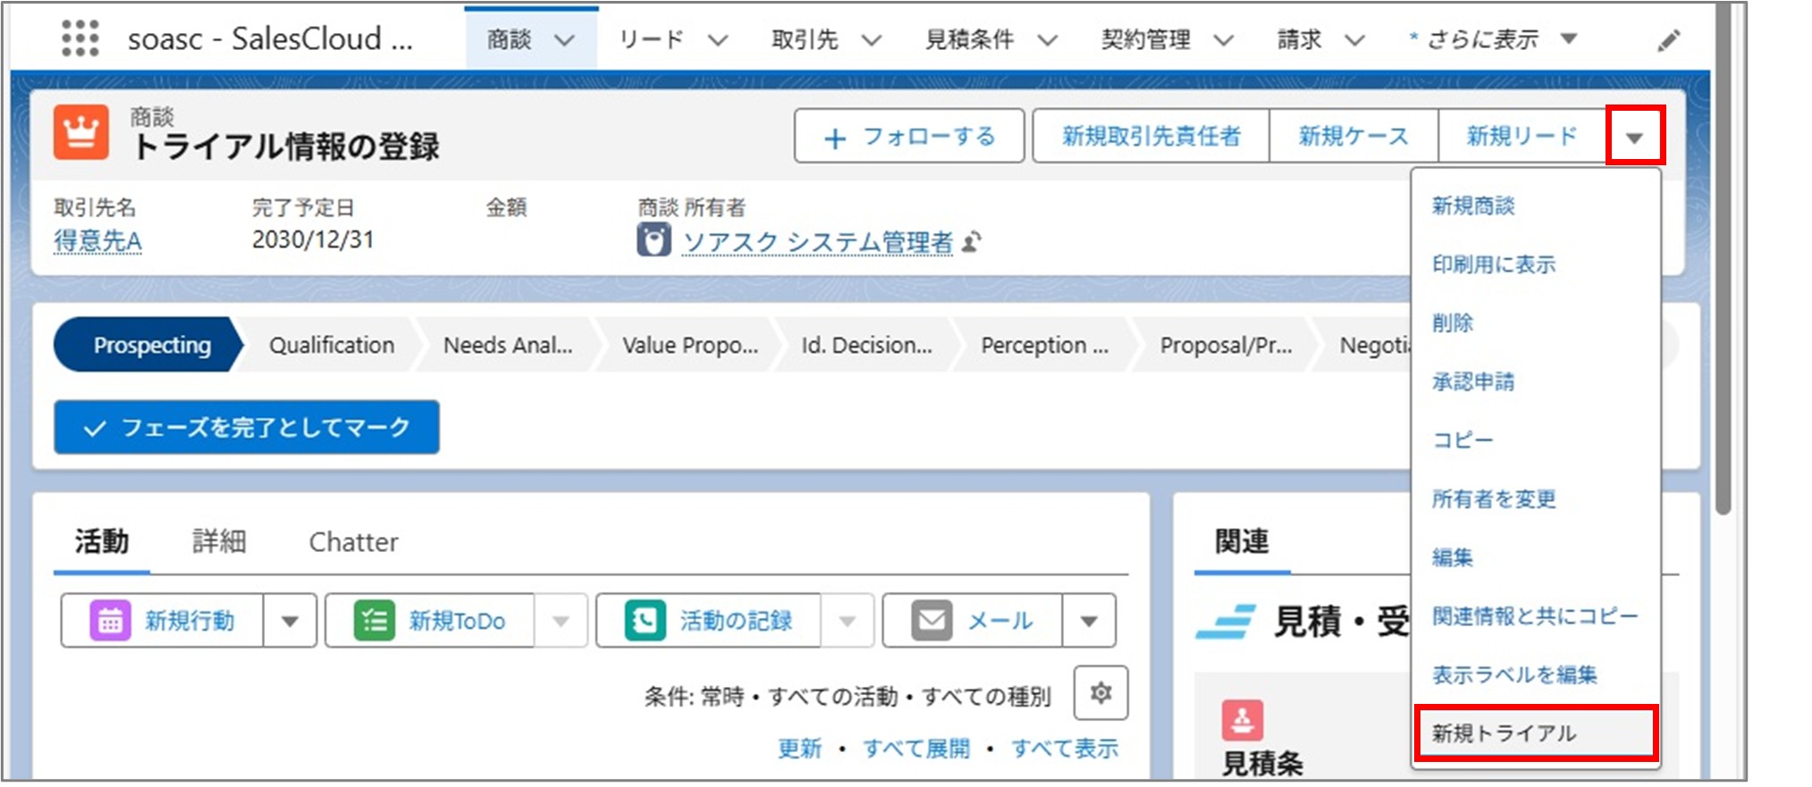Select 印刷用に表示 menu entry
Screen dimensions: 1812x787
1536,264
